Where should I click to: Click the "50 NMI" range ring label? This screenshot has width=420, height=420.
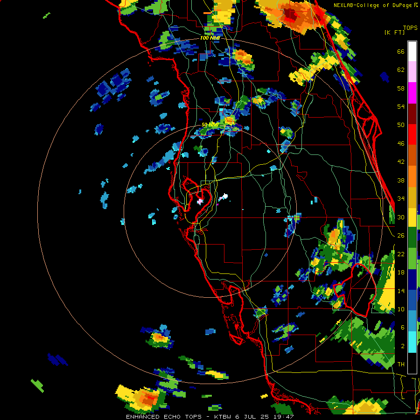pyautogui.click(x=210, y=125)
